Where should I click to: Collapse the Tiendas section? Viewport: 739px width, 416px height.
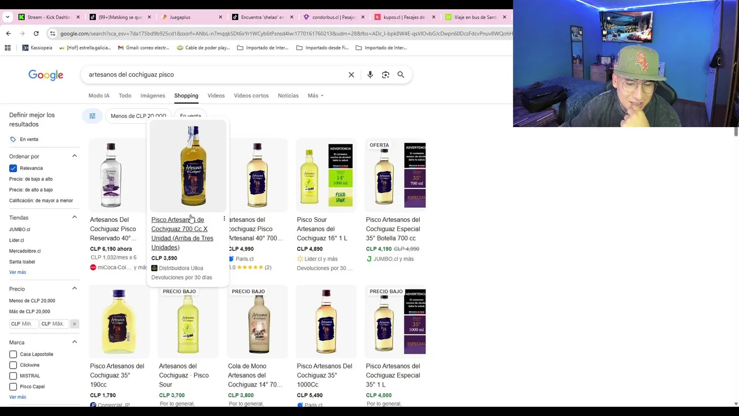(x=74, y=217)
